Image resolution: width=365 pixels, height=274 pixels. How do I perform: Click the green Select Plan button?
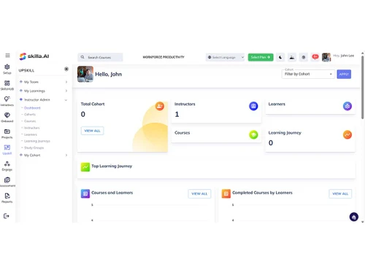click(261, 57)
